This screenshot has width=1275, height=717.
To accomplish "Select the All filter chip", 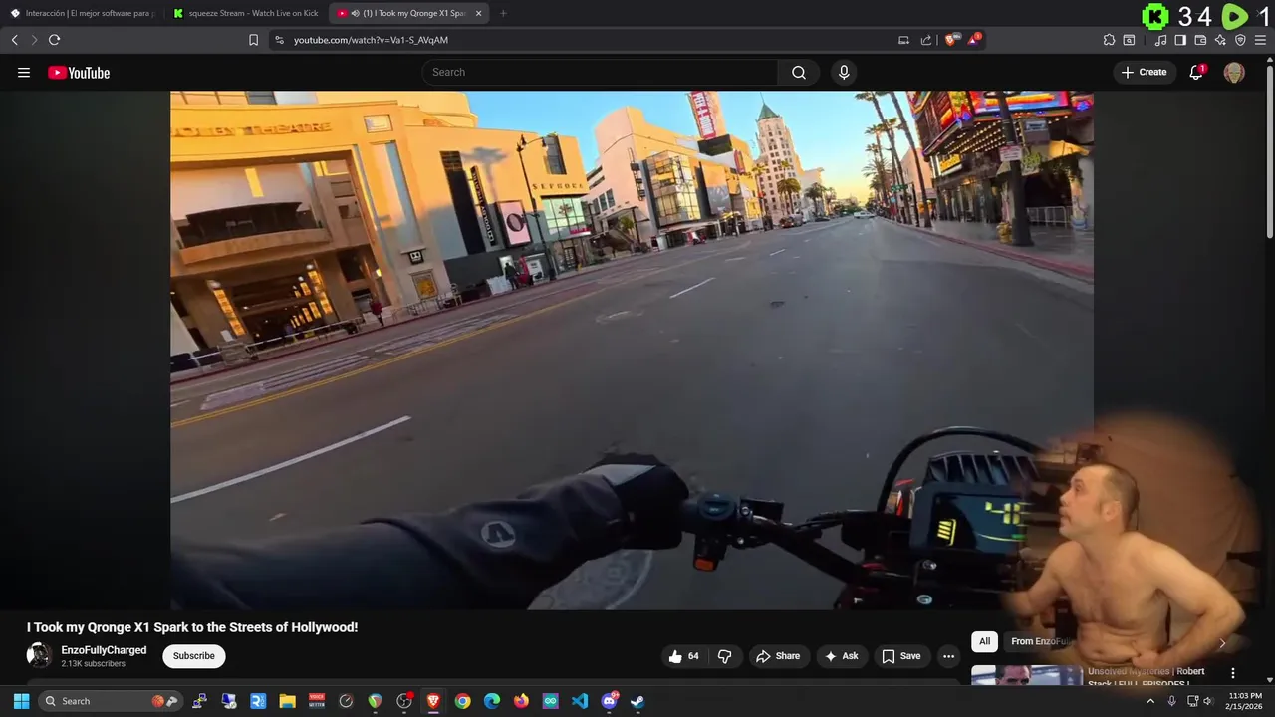I will pyautogui.click(x=984, y=641).
